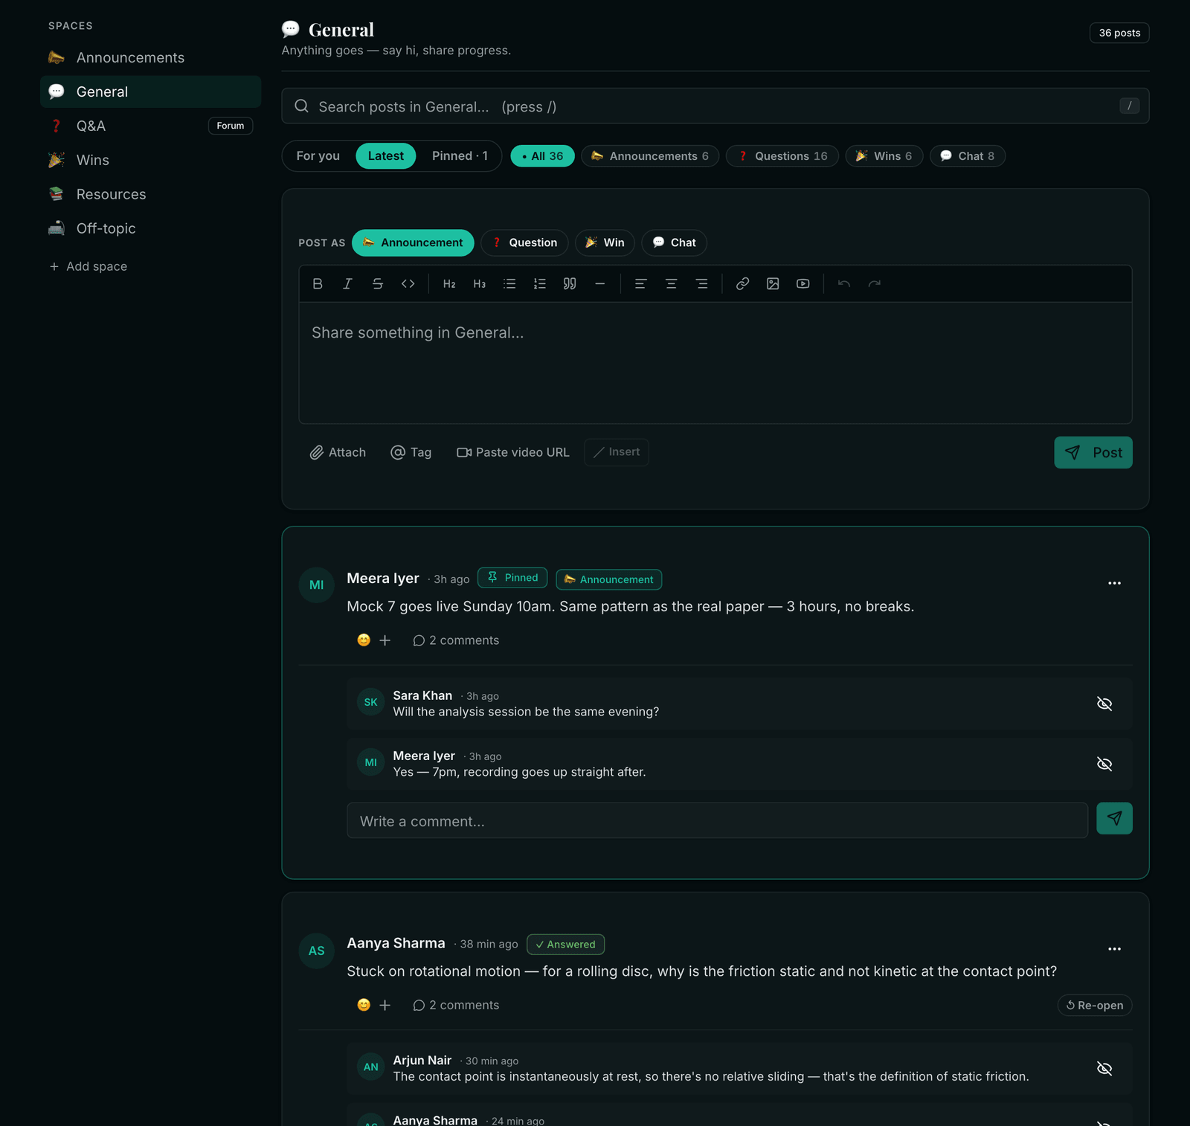Select Chat as post type
1190x1126 pixels.
tap(674, 242)
